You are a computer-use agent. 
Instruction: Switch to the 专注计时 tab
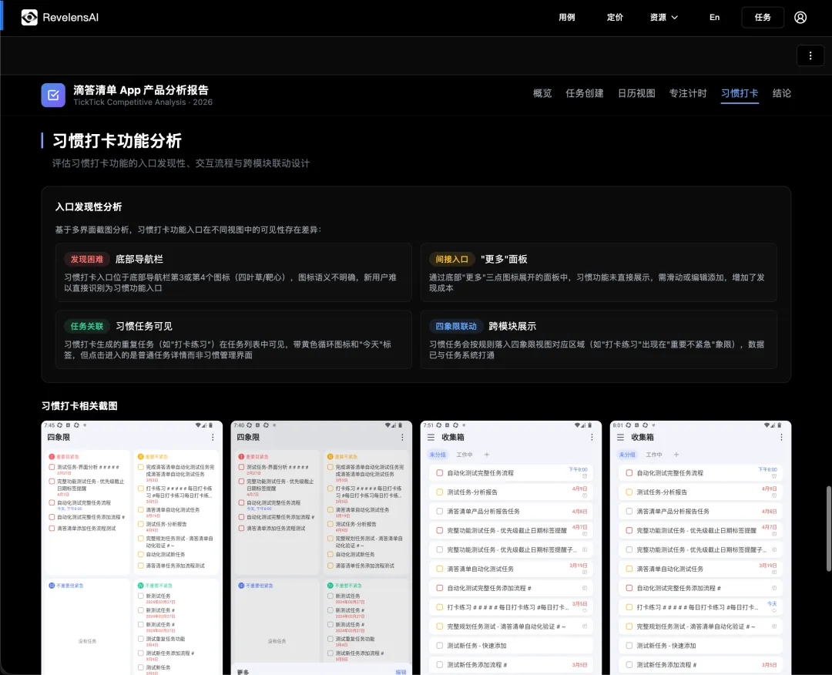click(688, 93)
